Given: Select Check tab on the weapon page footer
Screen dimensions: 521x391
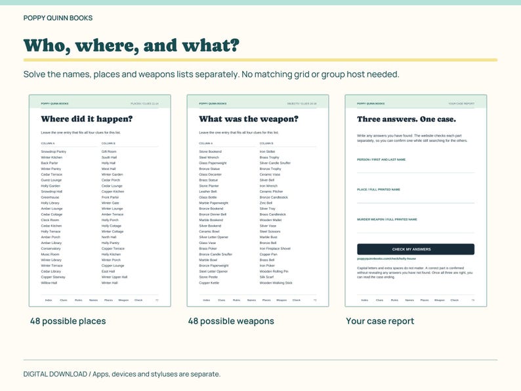Looking at the screenshot, I should click(297, 300).
